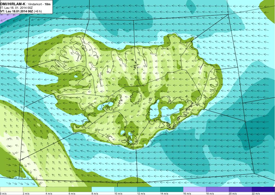Pick the purple 20 m/s legend swatch
This screenshot has height=195, width=275.
[x=240, y=190]
